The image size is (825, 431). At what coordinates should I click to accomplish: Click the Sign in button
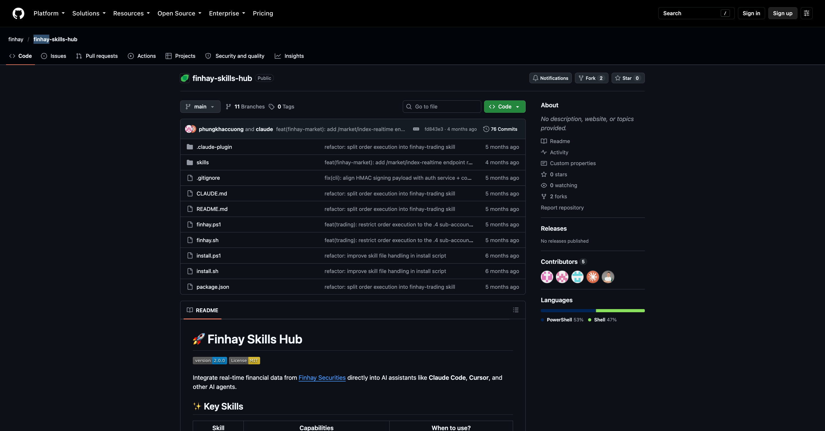pyautogui.click(x=751, y=13)
